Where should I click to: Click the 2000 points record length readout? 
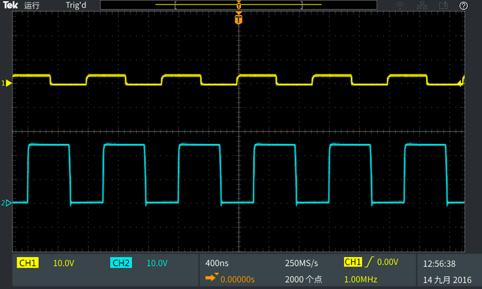(x=303, y=279)
